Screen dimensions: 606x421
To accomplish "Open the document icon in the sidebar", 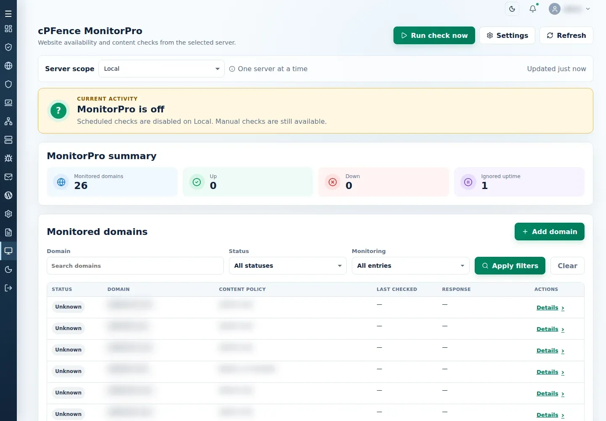I will (x=8, y=232).
